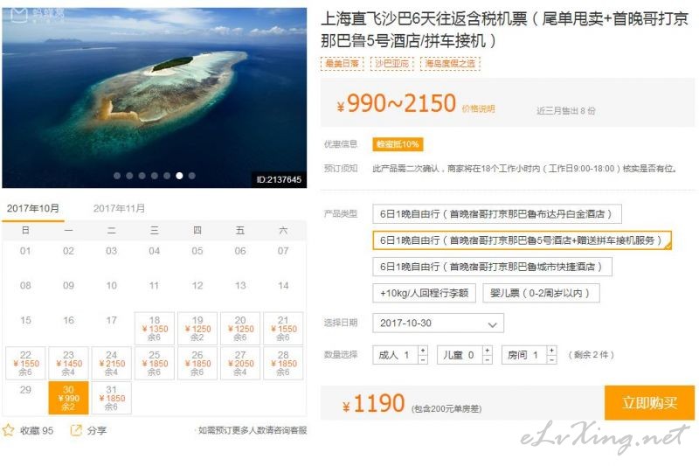The height and width of the screenshot is (466, 699).
Task: Click the 近三月售出 8 份 text
Action: 565,110
